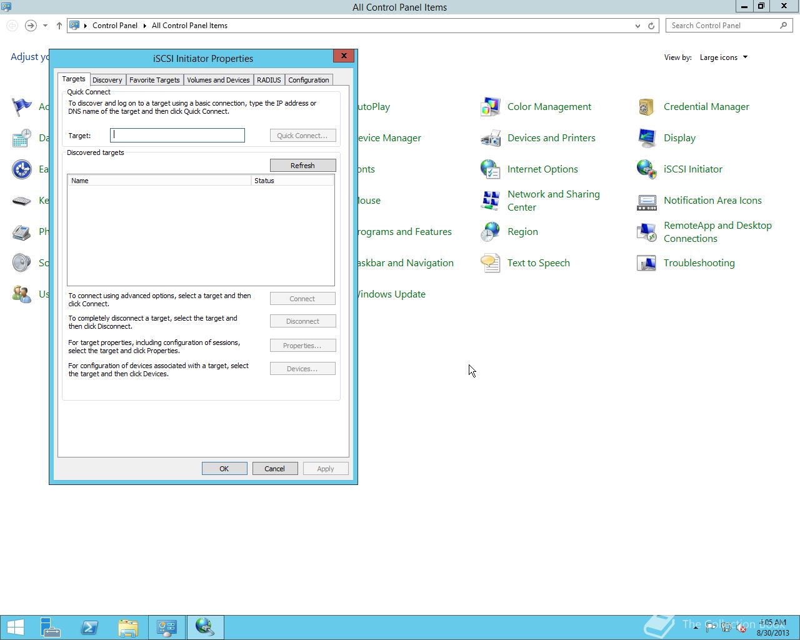The height and width of the screenshot is (640, 800).
Task: Expand the root breadcrumb arrow
Action: [x=86, y=26]
